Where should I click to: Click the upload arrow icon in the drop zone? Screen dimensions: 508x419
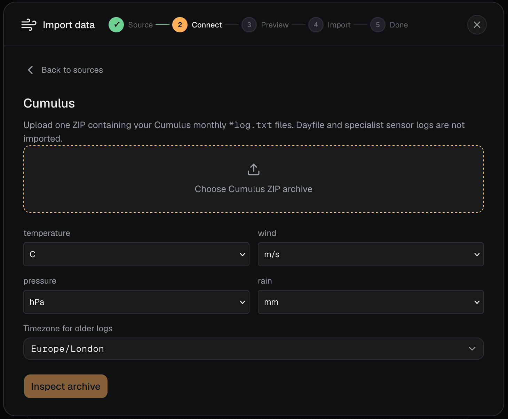pos(254,169)
